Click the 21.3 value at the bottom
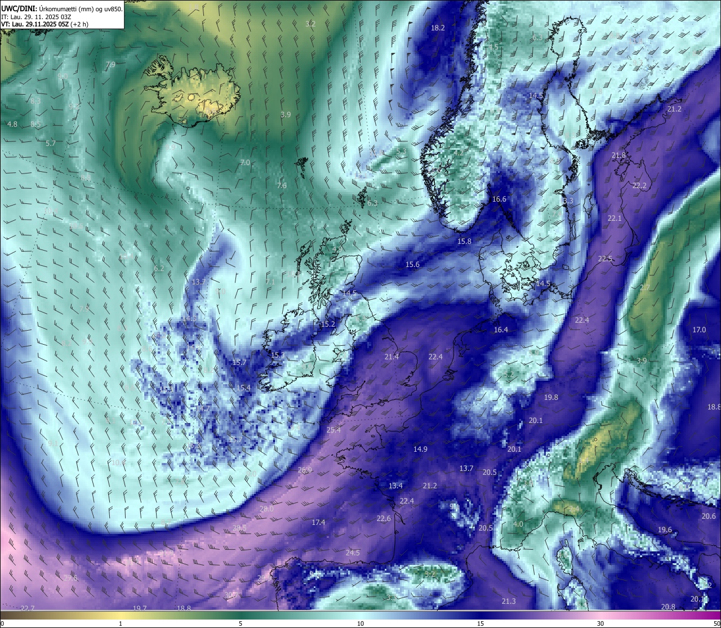 pos(509,601)
